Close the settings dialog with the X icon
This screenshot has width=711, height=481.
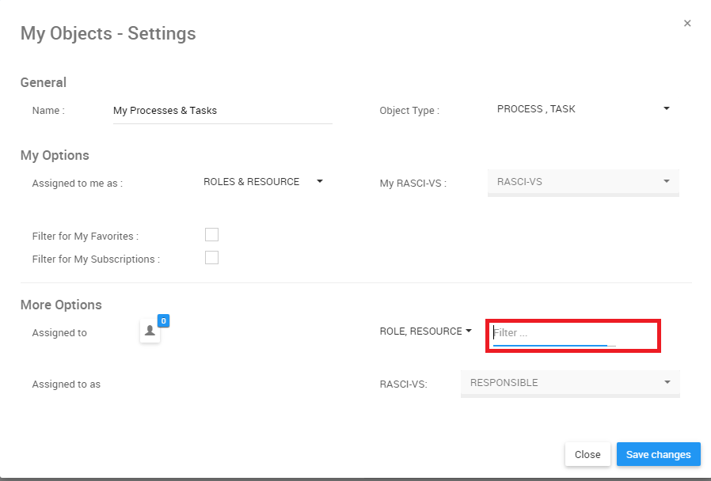pyautogui.click(x=687, y=24)
